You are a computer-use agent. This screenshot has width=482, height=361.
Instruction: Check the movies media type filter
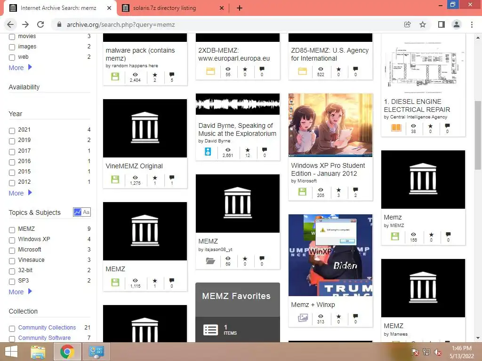(12, 37)
